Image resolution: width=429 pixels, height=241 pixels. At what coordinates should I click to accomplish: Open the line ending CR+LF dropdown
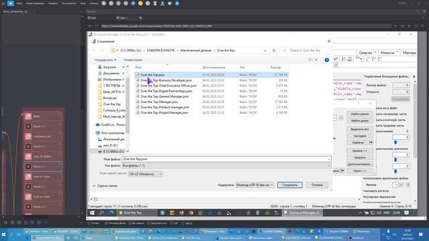(145, 174)
